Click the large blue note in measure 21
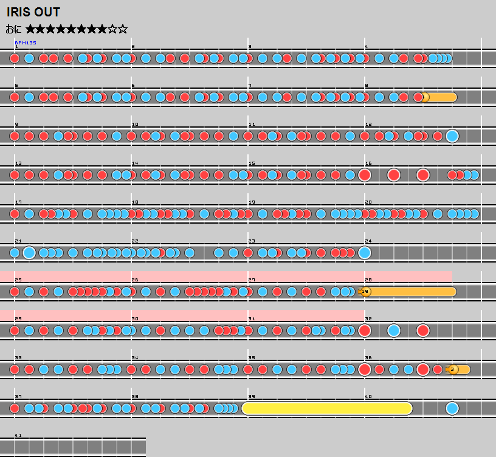 (x=29, y=253)
